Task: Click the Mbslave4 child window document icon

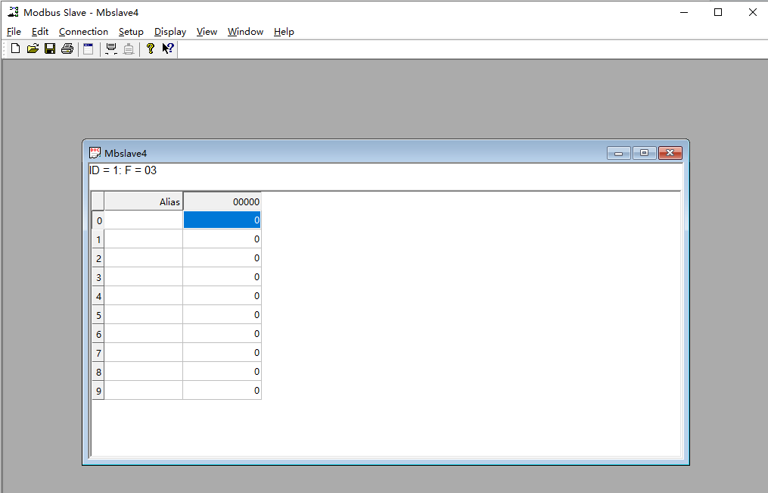Action: coord(95,153)
